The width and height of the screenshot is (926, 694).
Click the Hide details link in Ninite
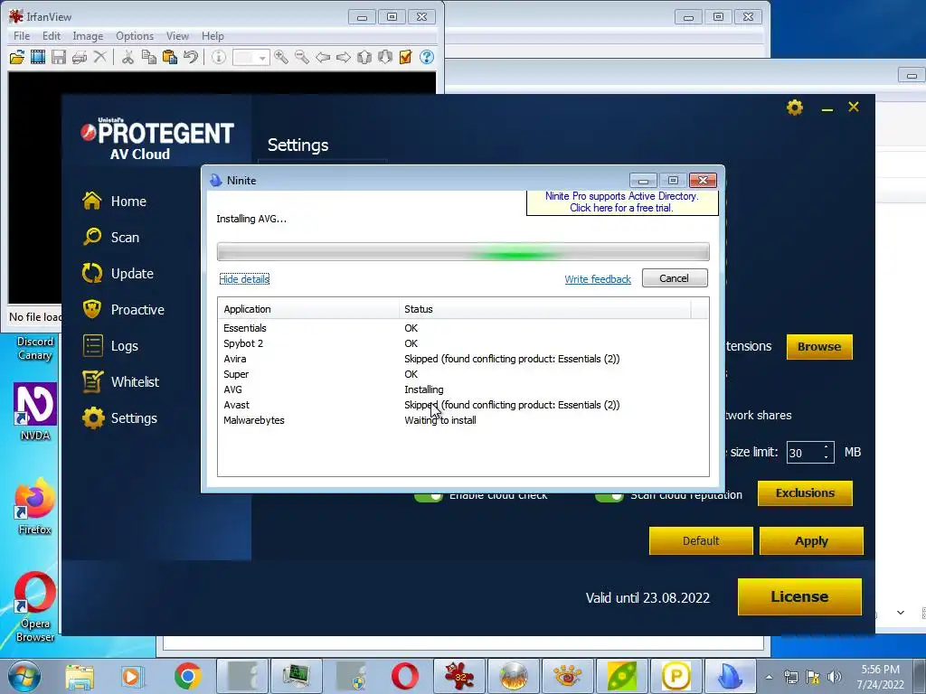pyautogui.click(x=244, y=279)
